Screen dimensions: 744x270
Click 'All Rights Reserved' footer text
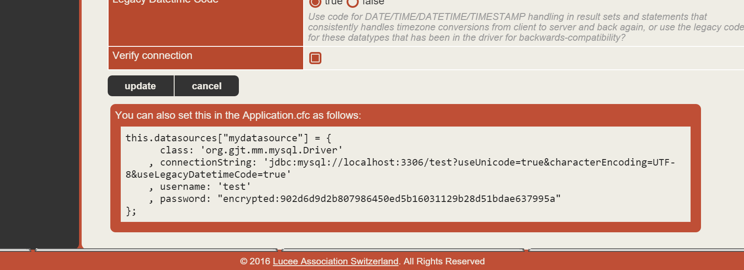click(444, 261)
